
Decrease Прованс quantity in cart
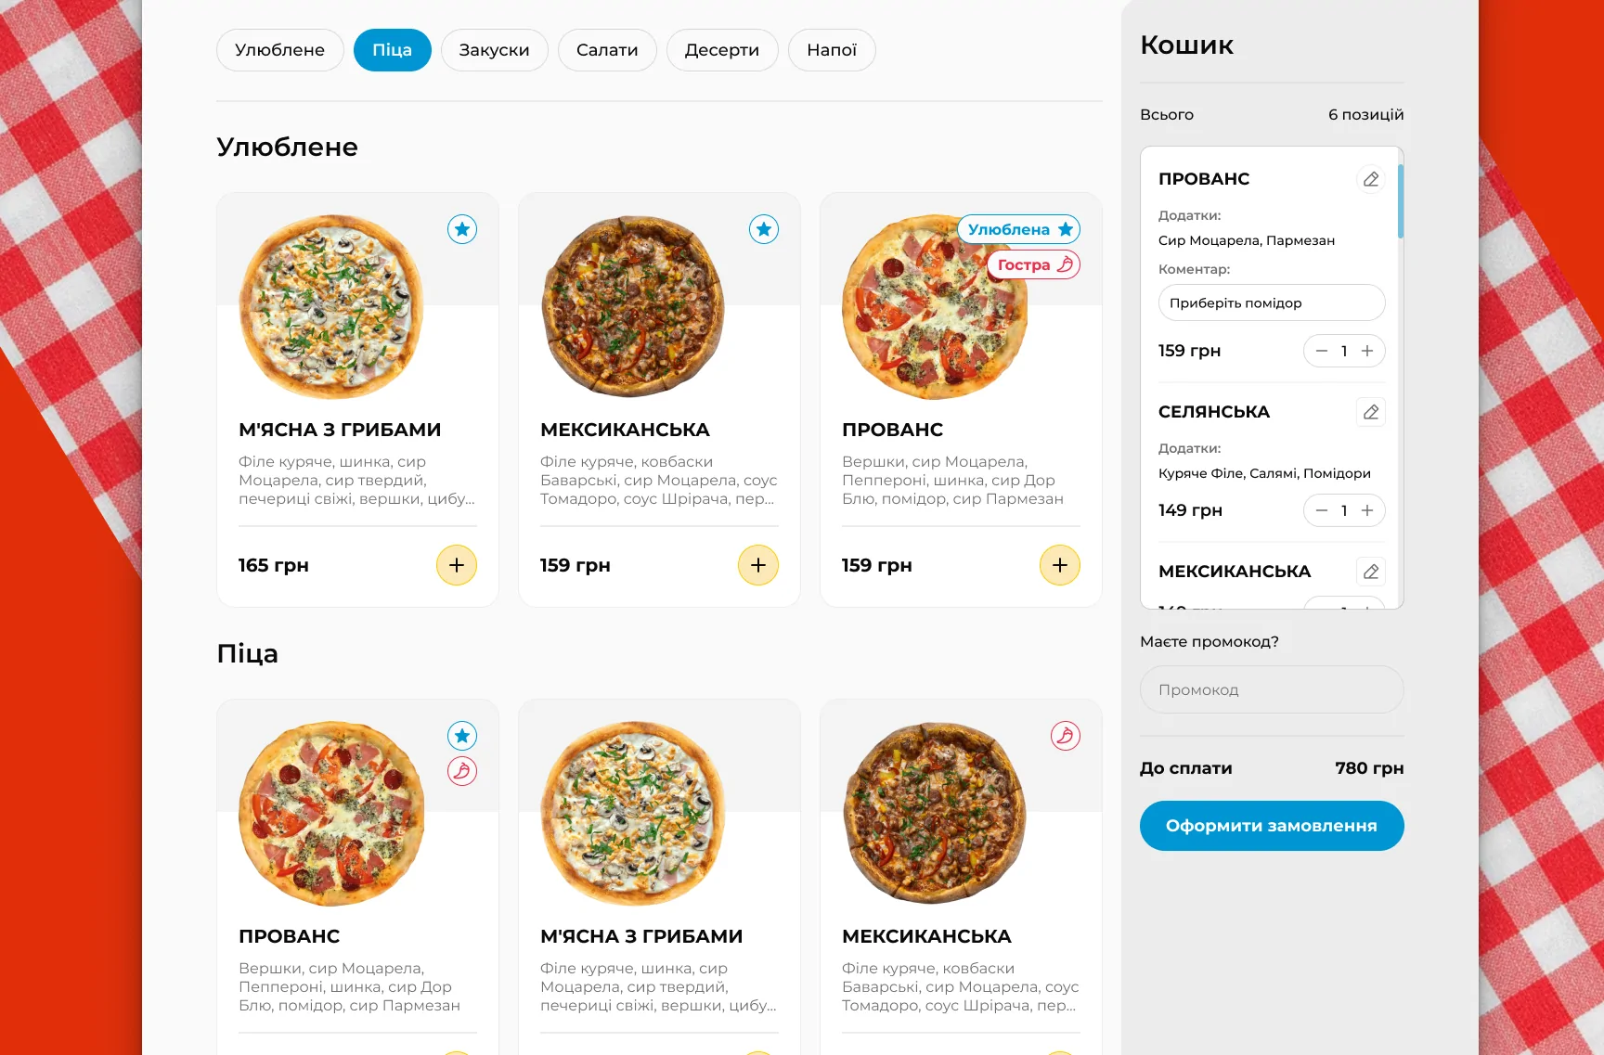pyautogui.click(x=1322, y=351)
